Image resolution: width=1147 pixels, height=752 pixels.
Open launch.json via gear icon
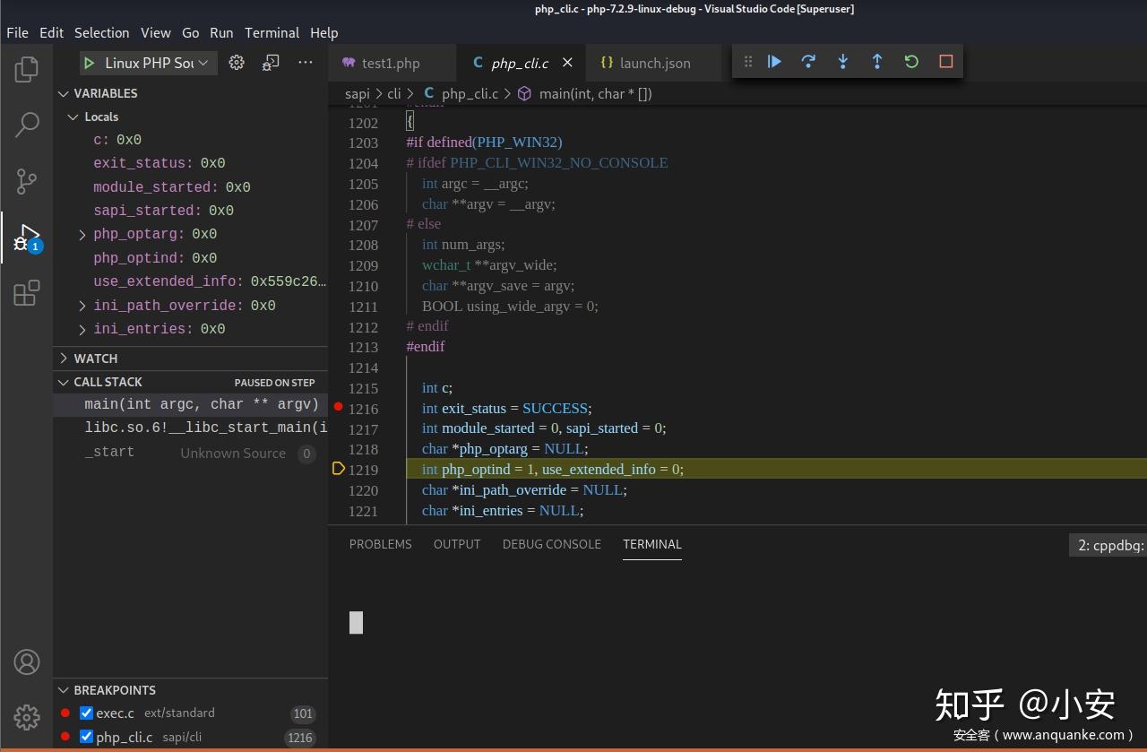pyautogui.click(x=237, y=63)
